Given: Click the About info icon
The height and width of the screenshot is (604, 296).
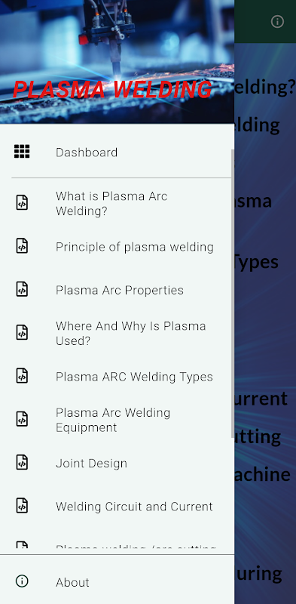Looking at the screenshot, I should point(22,581).
